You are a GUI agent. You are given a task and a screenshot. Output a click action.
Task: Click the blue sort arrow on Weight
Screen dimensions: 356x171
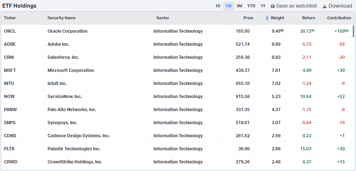[267, 18]
